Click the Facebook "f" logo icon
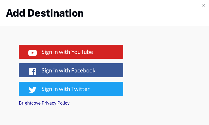209x125 pixels. pyautogui.click(x=32, y=71)
